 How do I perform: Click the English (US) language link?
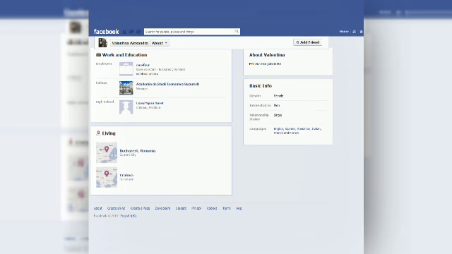pos(129,216)
